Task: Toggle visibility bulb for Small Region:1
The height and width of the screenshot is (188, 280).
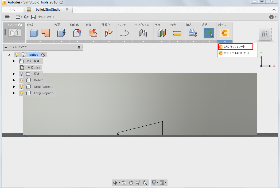Action: click(21, 87)
